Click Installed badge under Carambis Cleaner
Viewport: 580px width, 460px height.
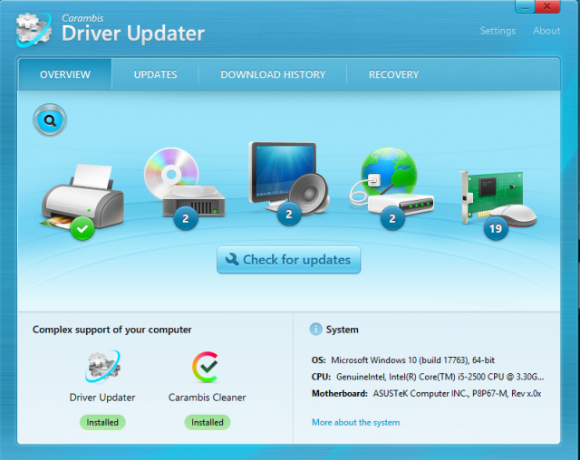click(208, 422)
